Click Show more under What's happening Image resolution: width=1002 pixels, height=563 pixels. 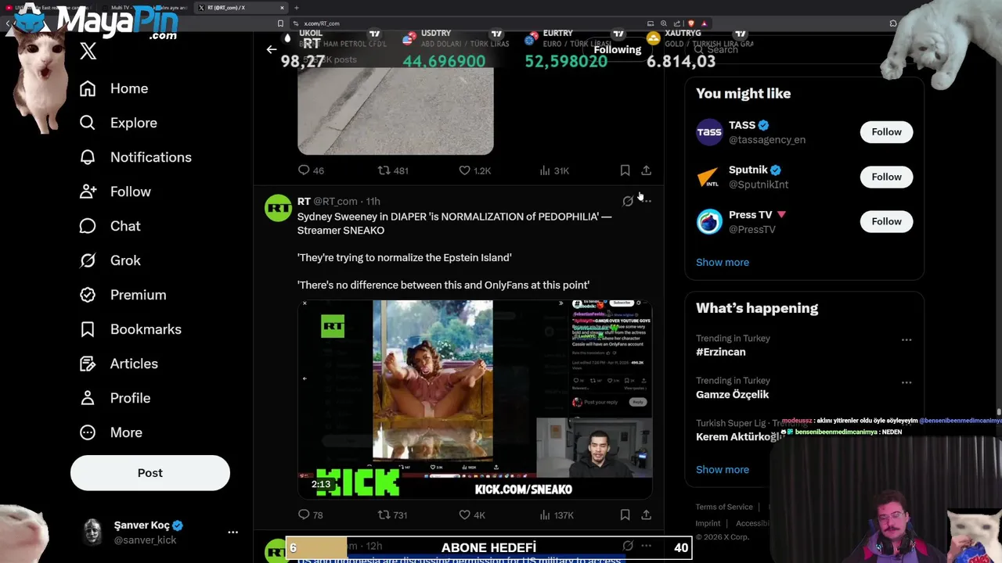[x=723, y=469]
